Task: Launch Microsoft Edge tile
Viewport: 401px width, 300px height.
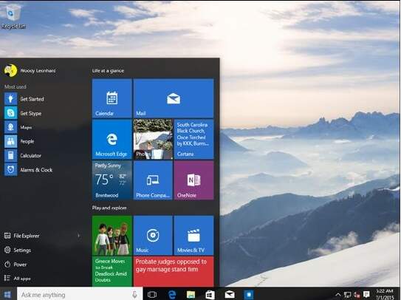Action: tap(112, 140)
